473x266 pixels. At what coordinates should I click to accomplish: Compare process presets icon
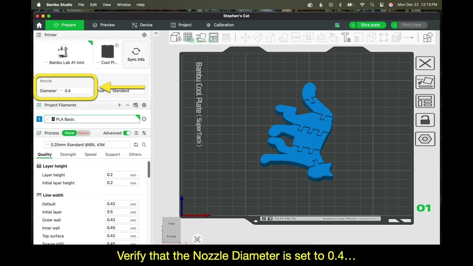point(144,133)
